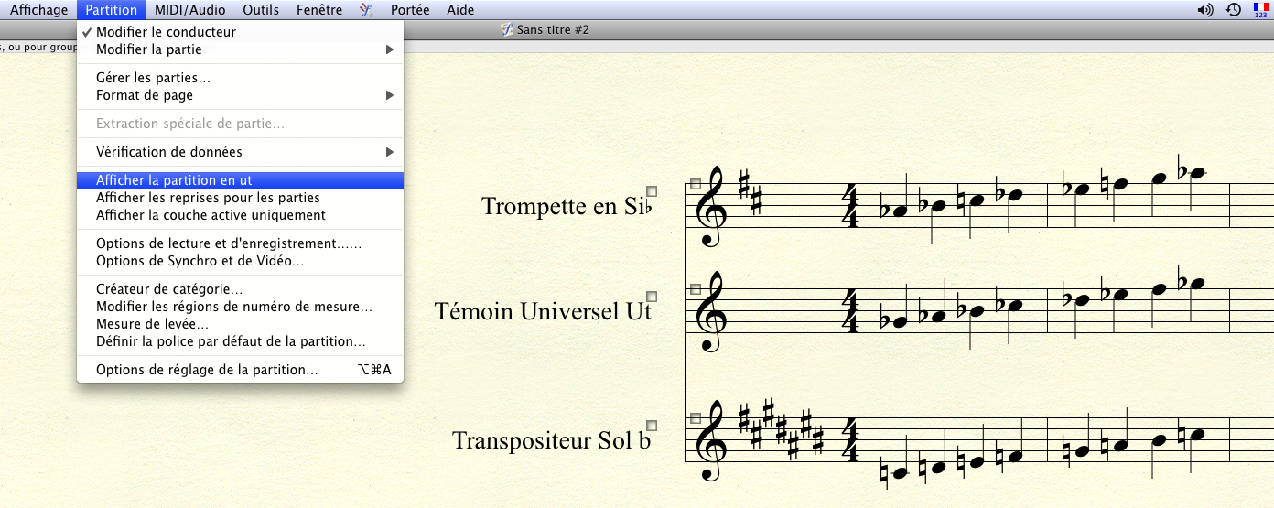Open Options de réglage de la partition…

[x=240, y=370]
